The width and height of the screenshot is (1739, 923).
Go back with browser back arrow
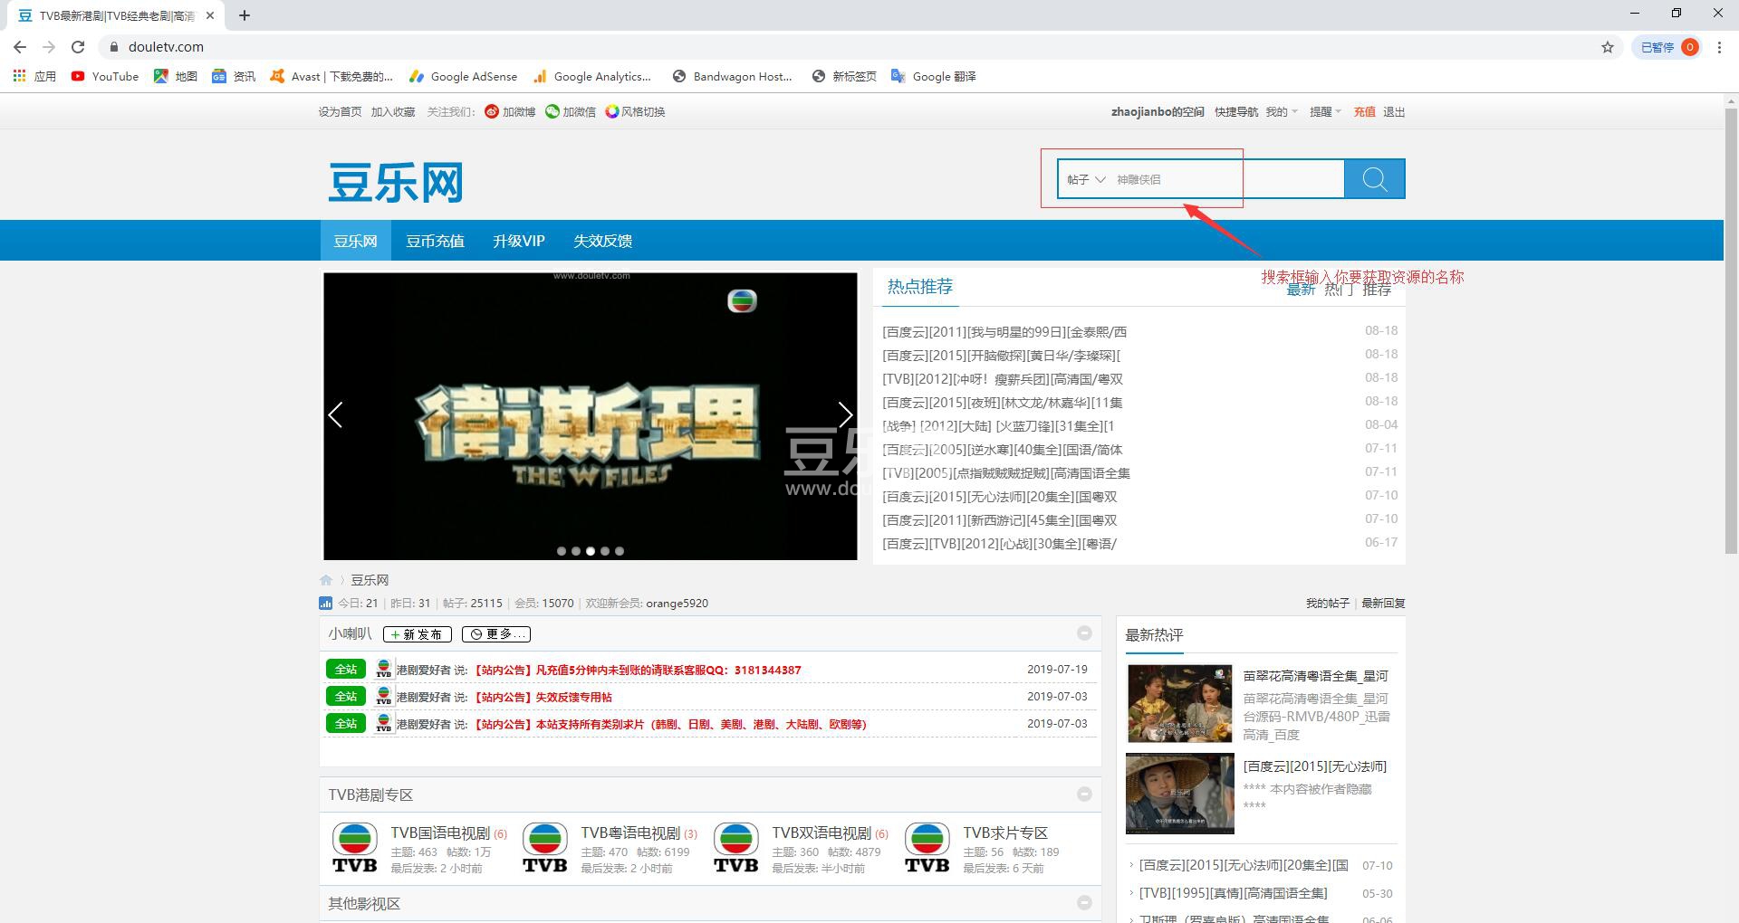[20, 47]
